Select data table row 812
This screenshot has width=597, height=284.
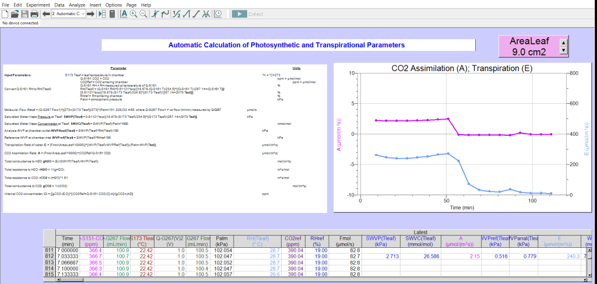tap(49, 256)
